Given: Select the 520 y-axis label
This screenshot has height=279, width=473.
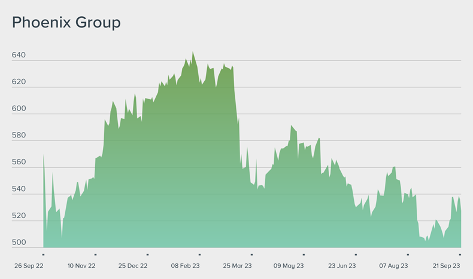Looking at the screenshot, I should coord(19,216).
